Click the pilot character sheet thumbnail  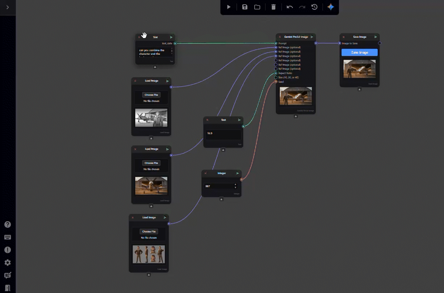tap(149, 254)
